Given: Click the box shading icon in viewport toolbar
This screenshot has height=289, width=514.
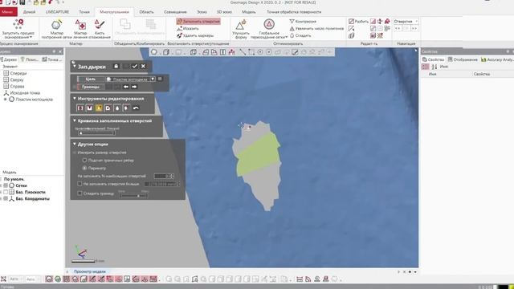Looking at the screenshot, I should pyautogui.click(x=166, y=52).
